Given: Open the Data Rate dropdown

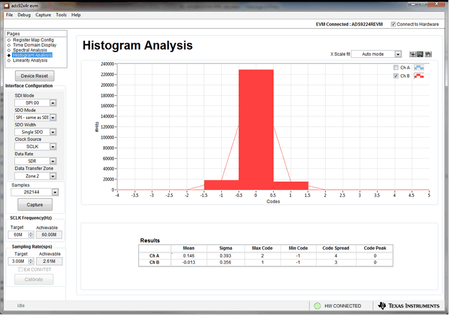Looking at the screenshot, I should point(53,161).
